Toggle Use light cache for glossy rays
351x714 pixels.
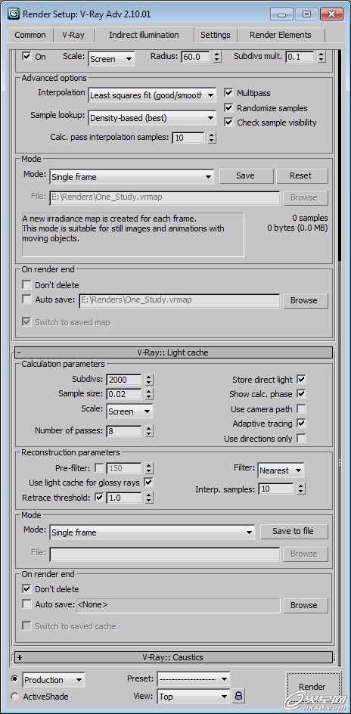point(148,482)
